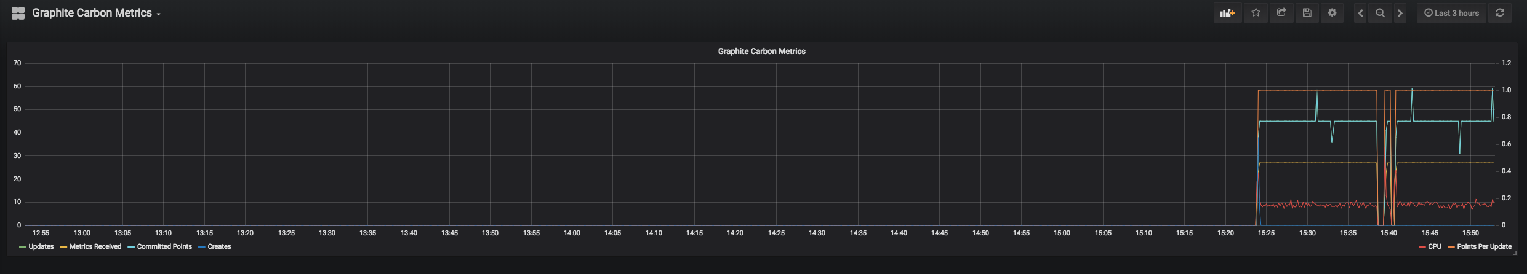Open the Graphite Carbon Metrics dashboard dropdown
Screen dimensions: 1527x274
tap(96, 13)
